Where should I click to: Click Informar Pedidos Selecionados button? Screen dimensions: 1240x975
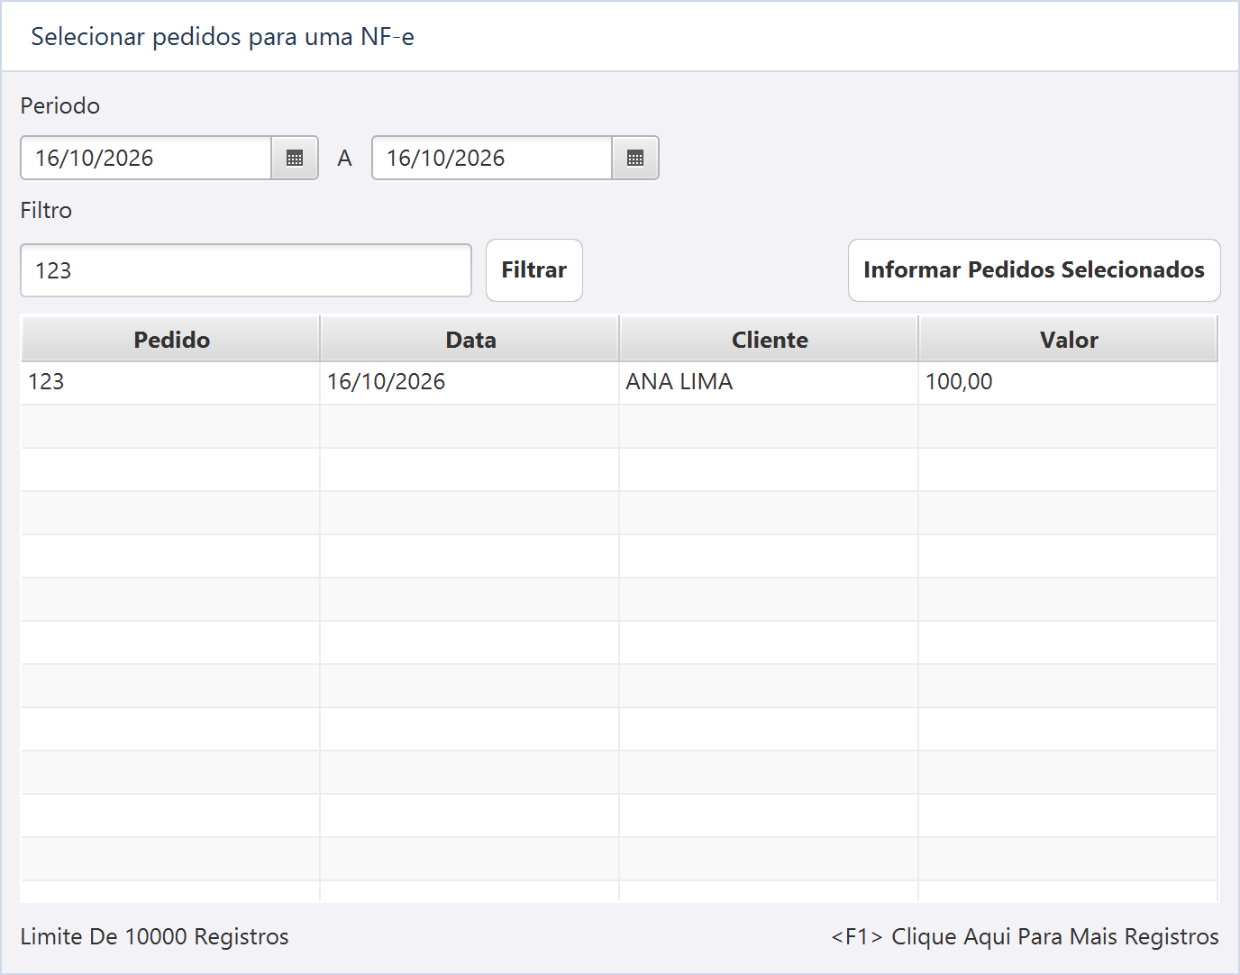click(1035, 270)
